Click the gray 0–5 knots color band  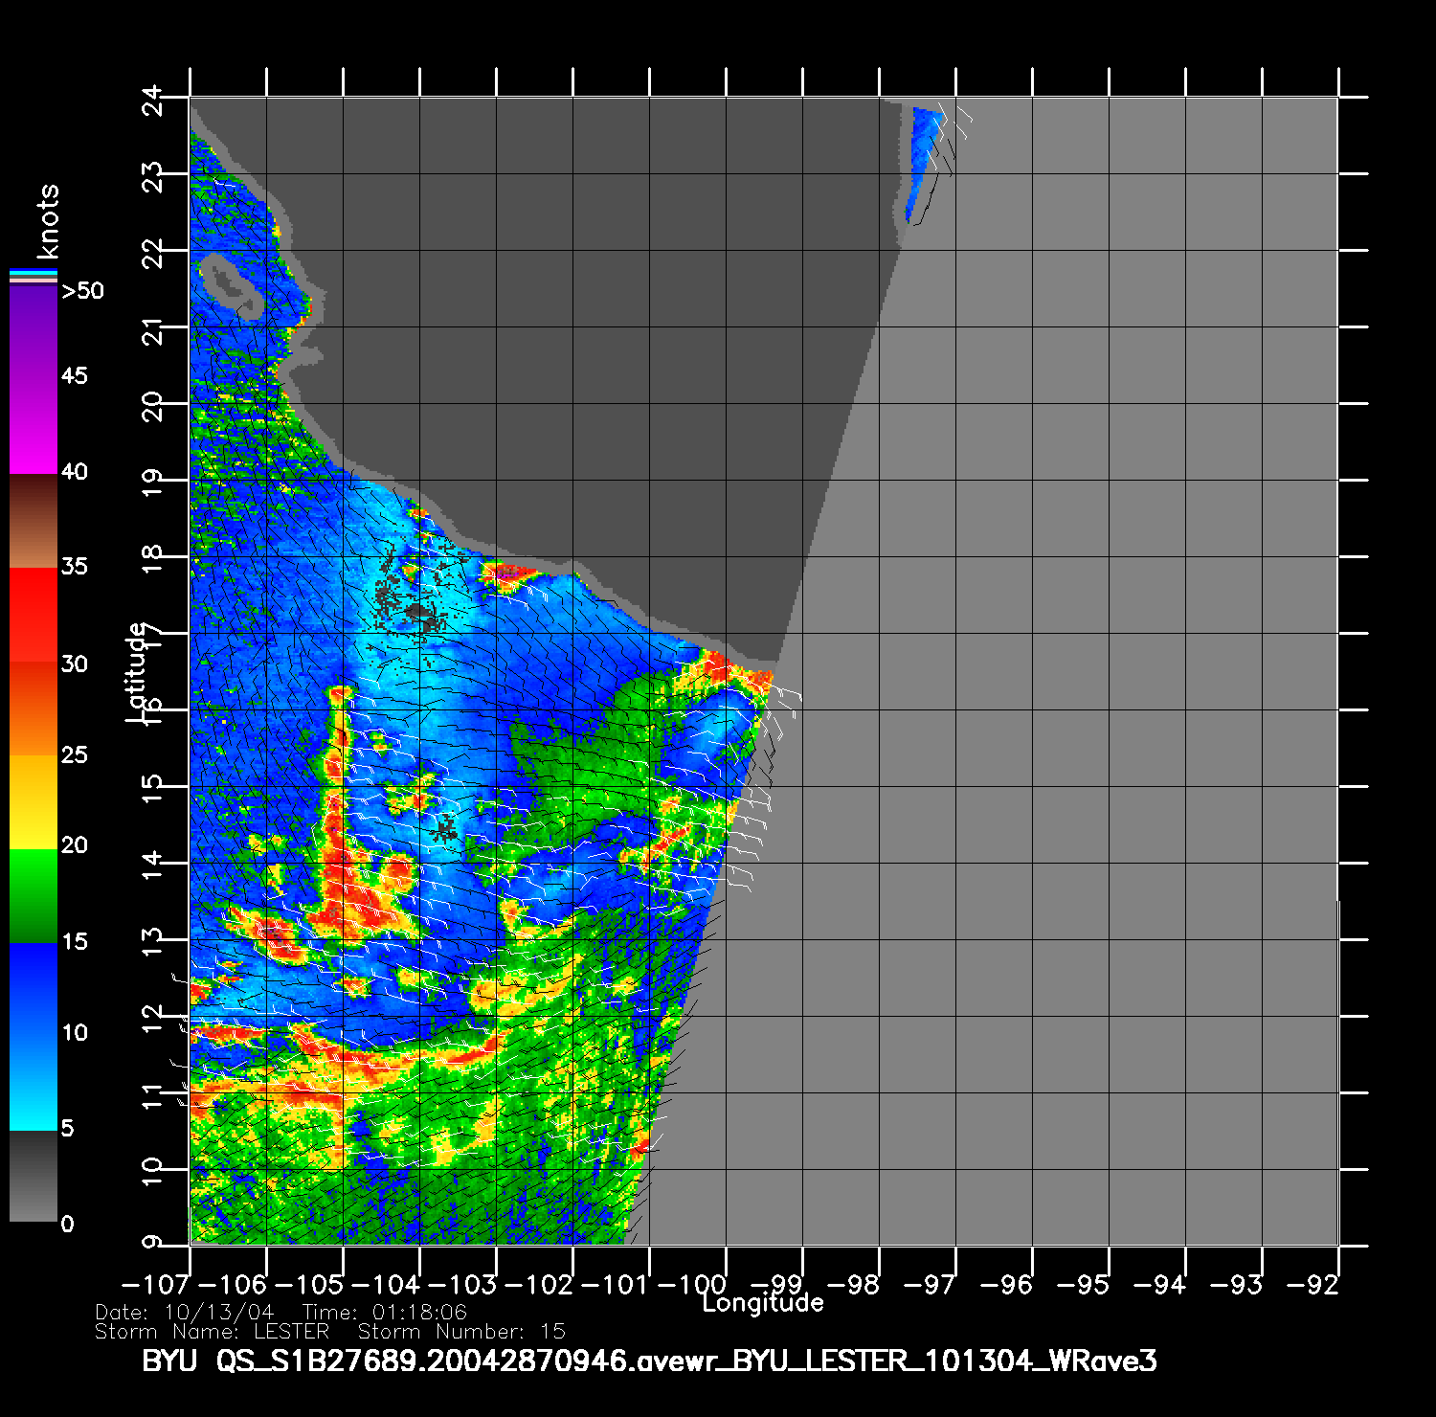[34, 1176]
